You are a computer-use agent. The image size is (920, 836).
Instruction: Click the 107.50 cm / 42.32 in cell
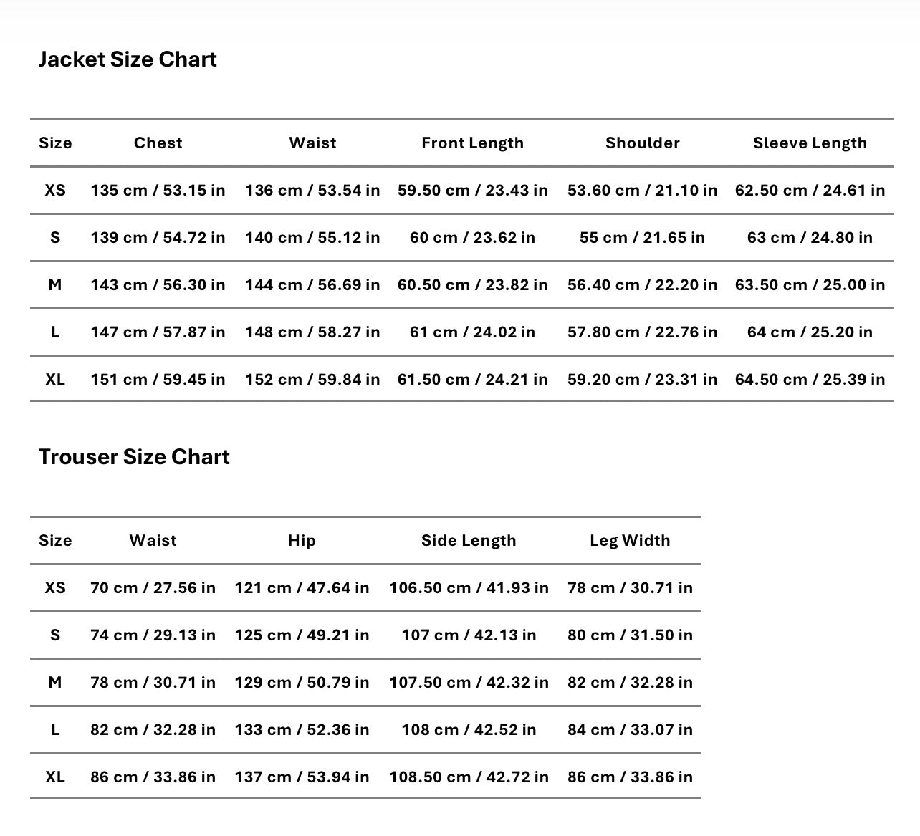(x=469, y=683)
